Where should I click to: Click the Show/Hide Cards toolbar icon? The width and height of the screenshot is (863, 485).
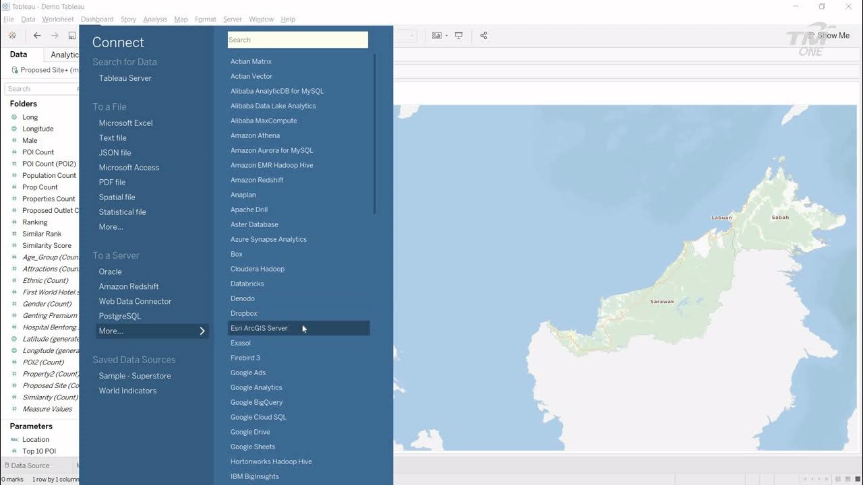(x=437, y=36)
